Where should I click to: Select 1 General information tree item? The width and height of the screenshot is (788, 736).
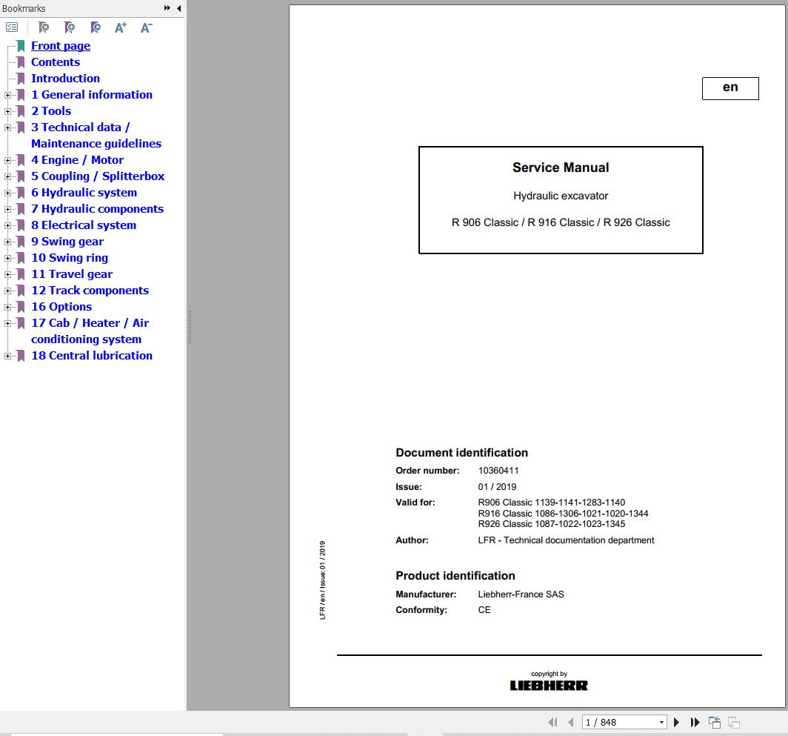click(x=92, y=95)
